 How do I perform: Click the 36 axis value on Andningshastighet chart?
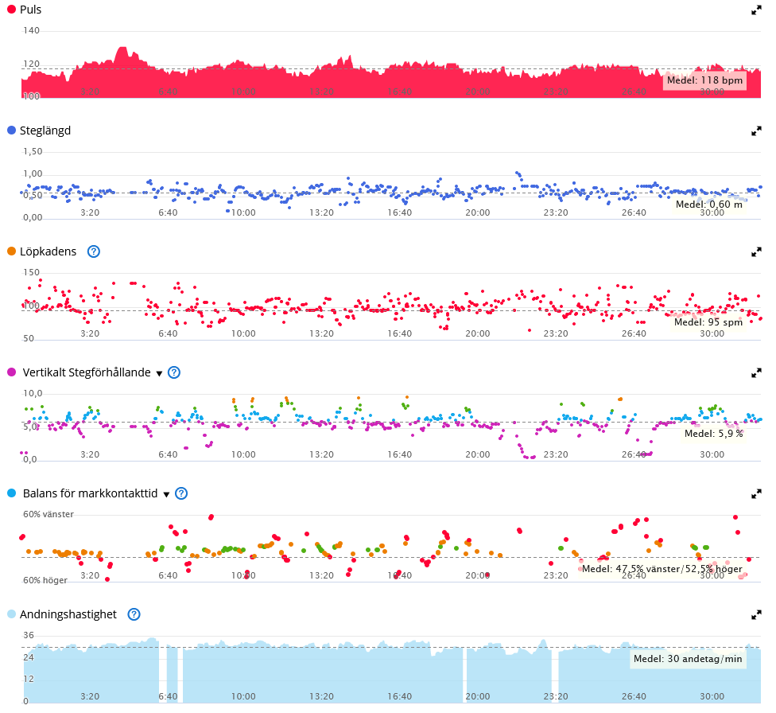29,635
